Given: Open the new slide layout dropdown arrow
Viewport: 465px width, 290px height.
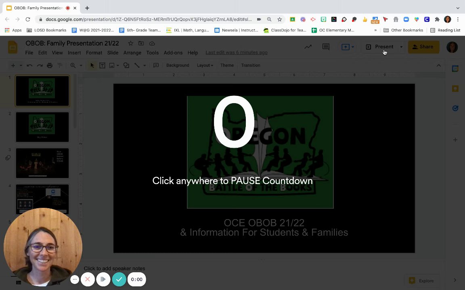Looking at the screenshot, I should tap(21, 65).
